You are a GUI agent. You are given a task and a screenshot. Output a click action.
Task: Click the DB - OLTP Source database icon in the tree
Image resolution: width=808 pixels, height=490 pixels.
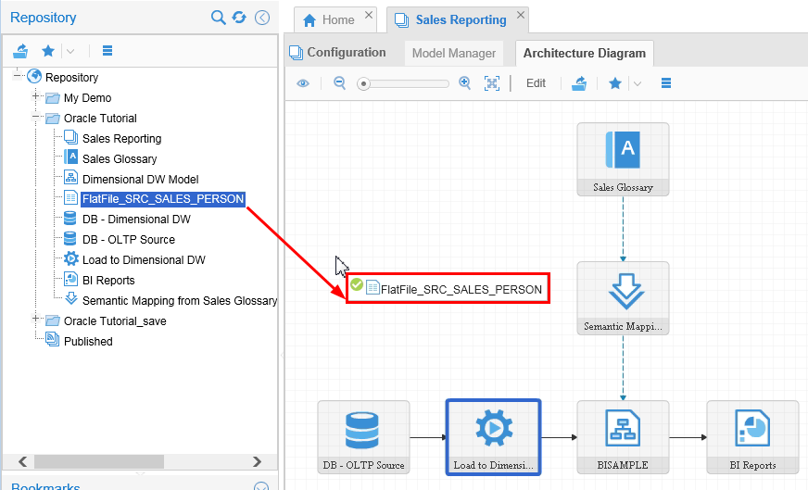click(70, 238)
